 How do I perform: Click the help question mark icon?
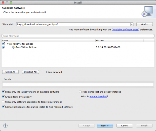(5, 126)
